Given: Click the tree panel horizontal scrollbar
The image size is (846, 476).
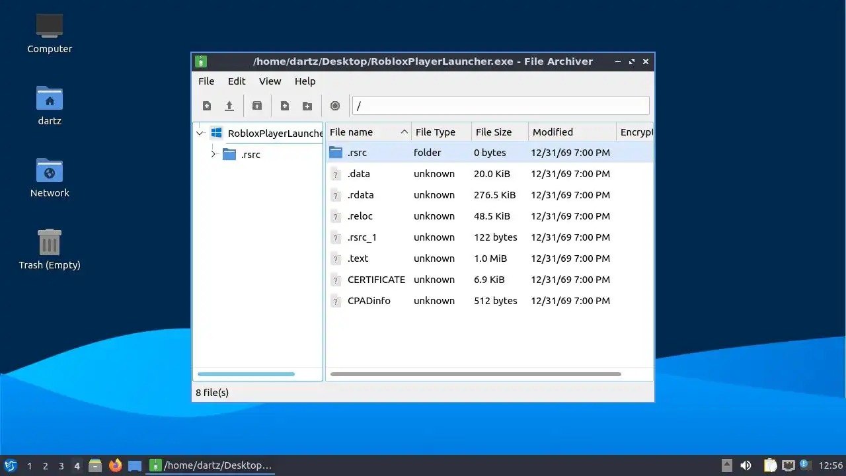Looking at the screenshot, I should point(246,374).
